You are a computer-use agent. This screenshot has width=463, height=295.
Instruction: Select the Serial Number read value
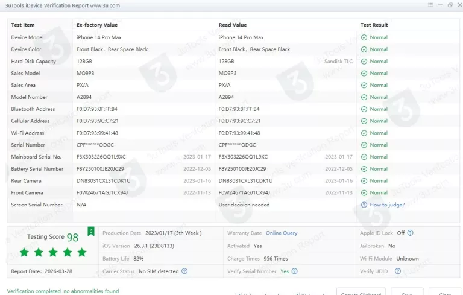point(237,145)
